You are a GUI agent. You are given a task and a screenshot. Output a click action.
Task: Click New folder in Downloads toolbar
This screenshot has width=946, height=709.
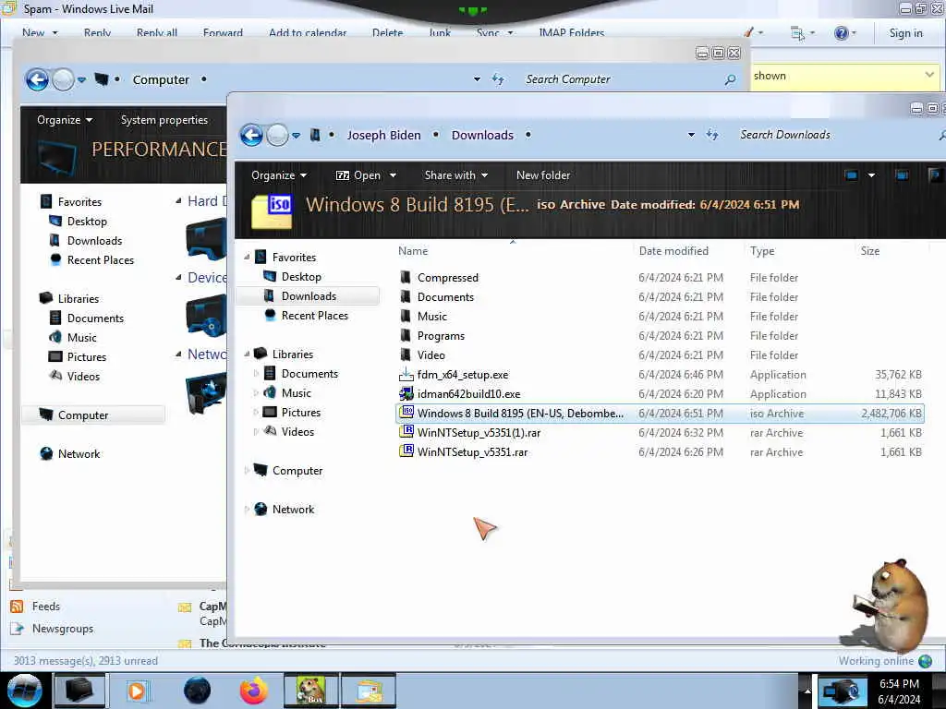click(x=543, y=175)
